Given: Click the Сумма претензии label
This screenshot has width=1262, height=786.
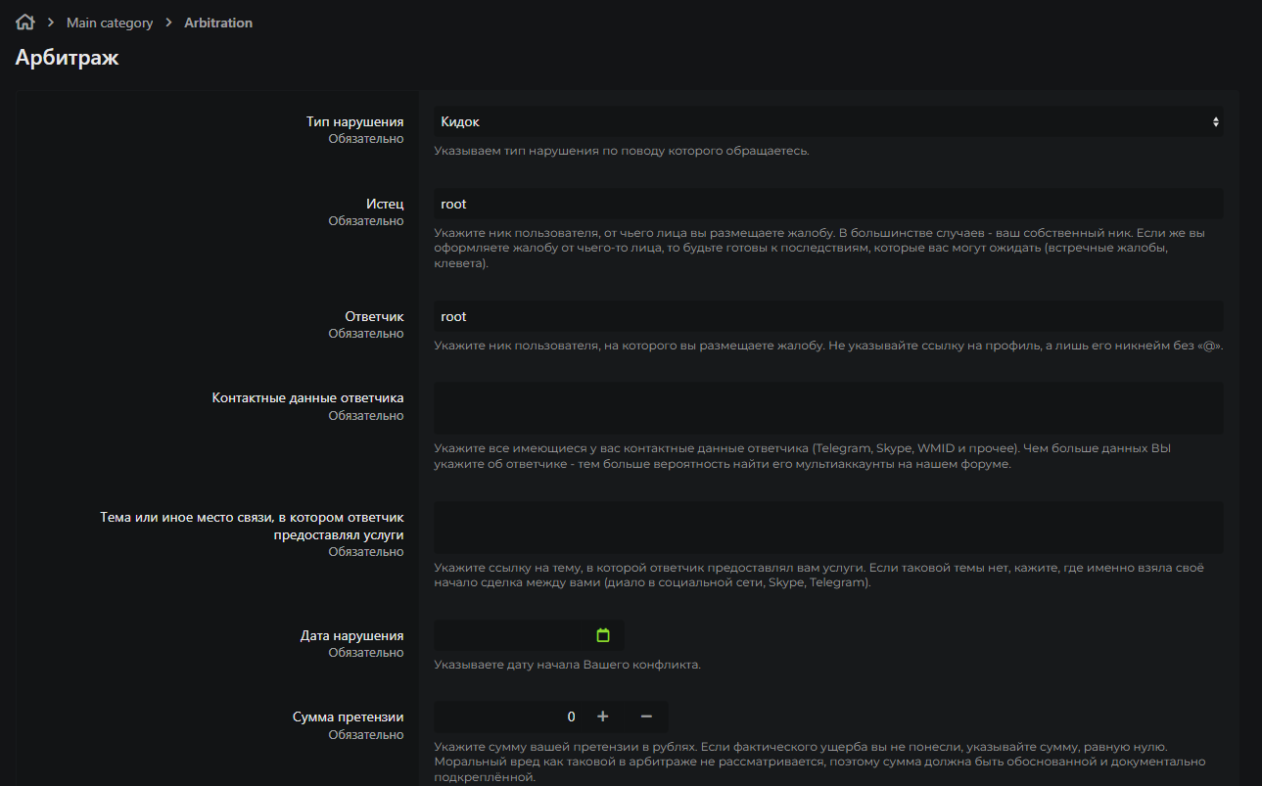Looking at the screenshot, I should 348,717.
